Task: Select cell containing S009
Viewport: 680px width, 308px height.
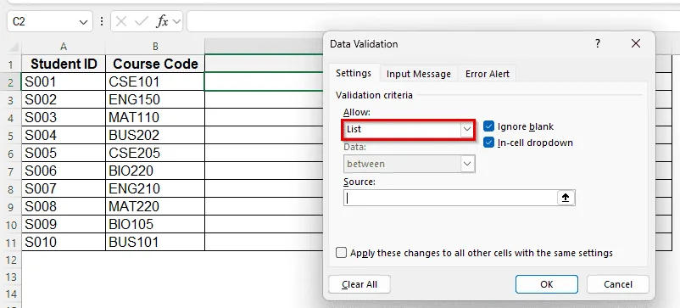Action: pos(64,224)
